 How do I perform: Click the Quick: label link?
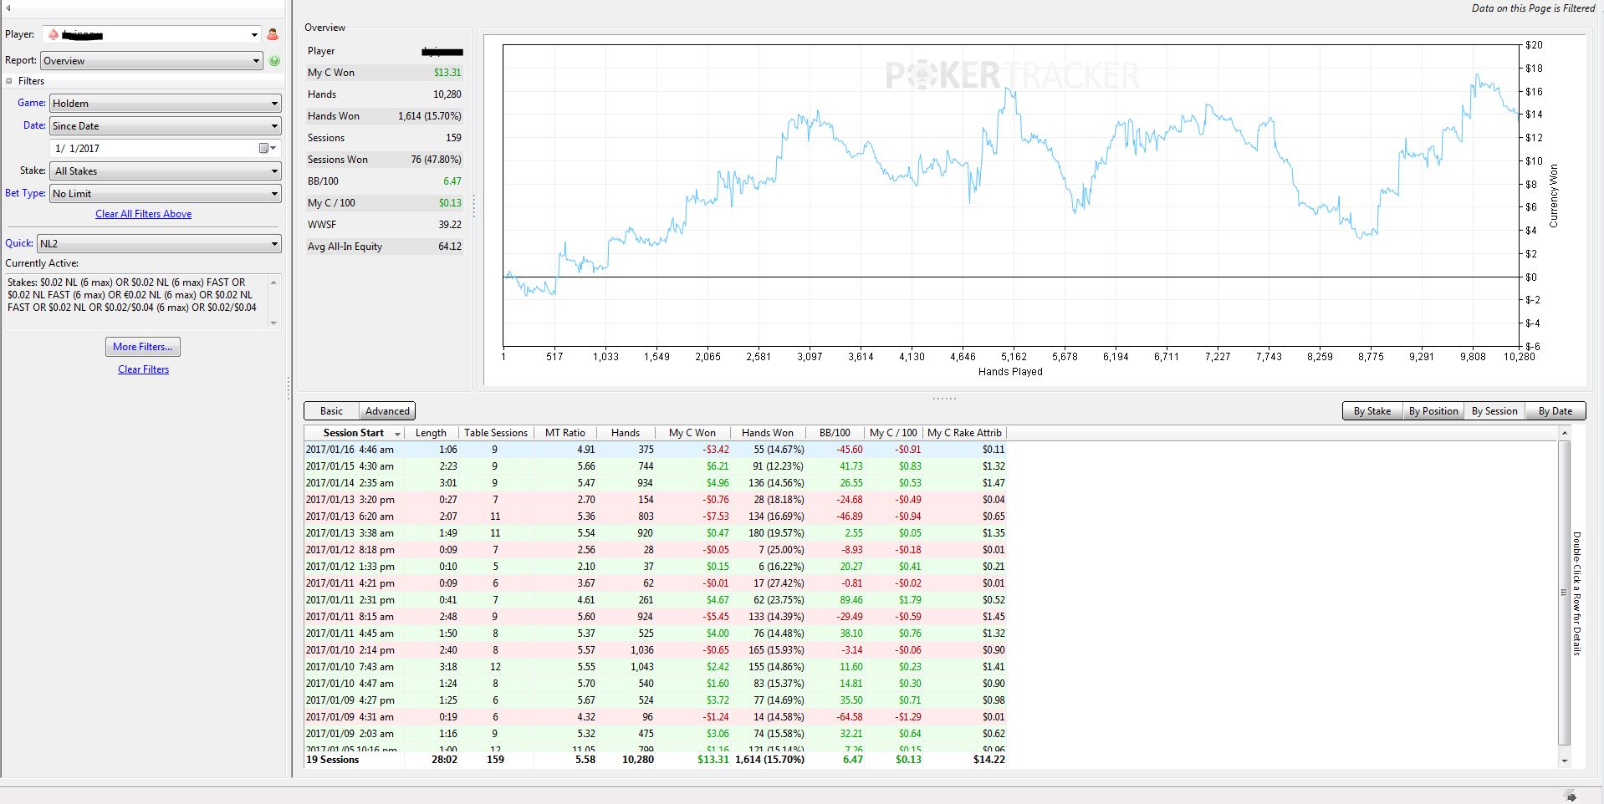click(19, 243)
